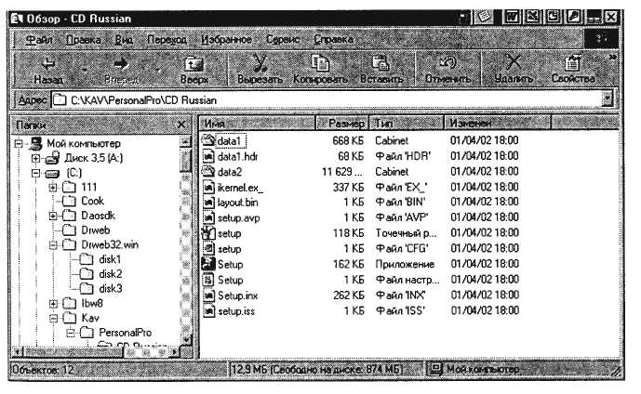
Task: Select the floppy Диск 3,5 (A:) icon
Action: click(x=52, y=158)
